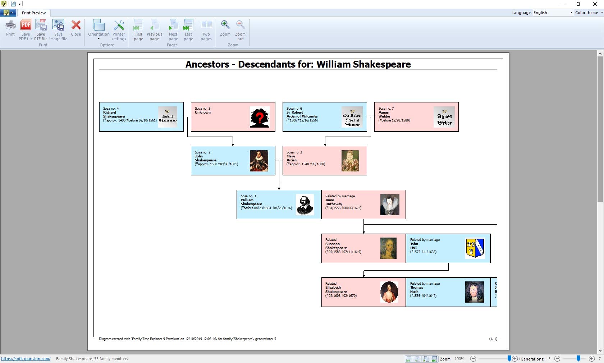Open the soft-xpansion.com link

pos(26,359)
